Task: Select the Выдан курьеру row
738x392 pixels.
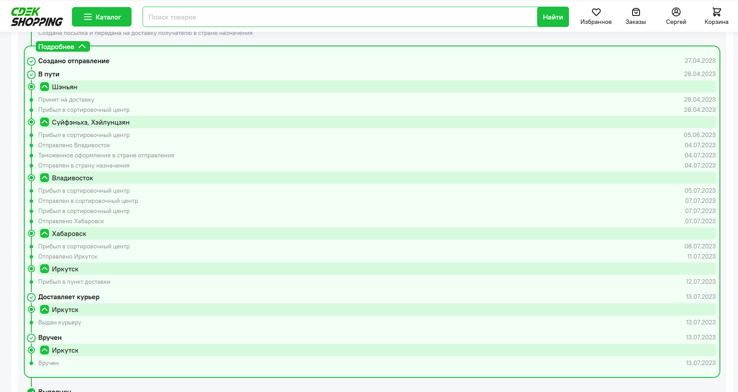Action: (x=377, y=322)
